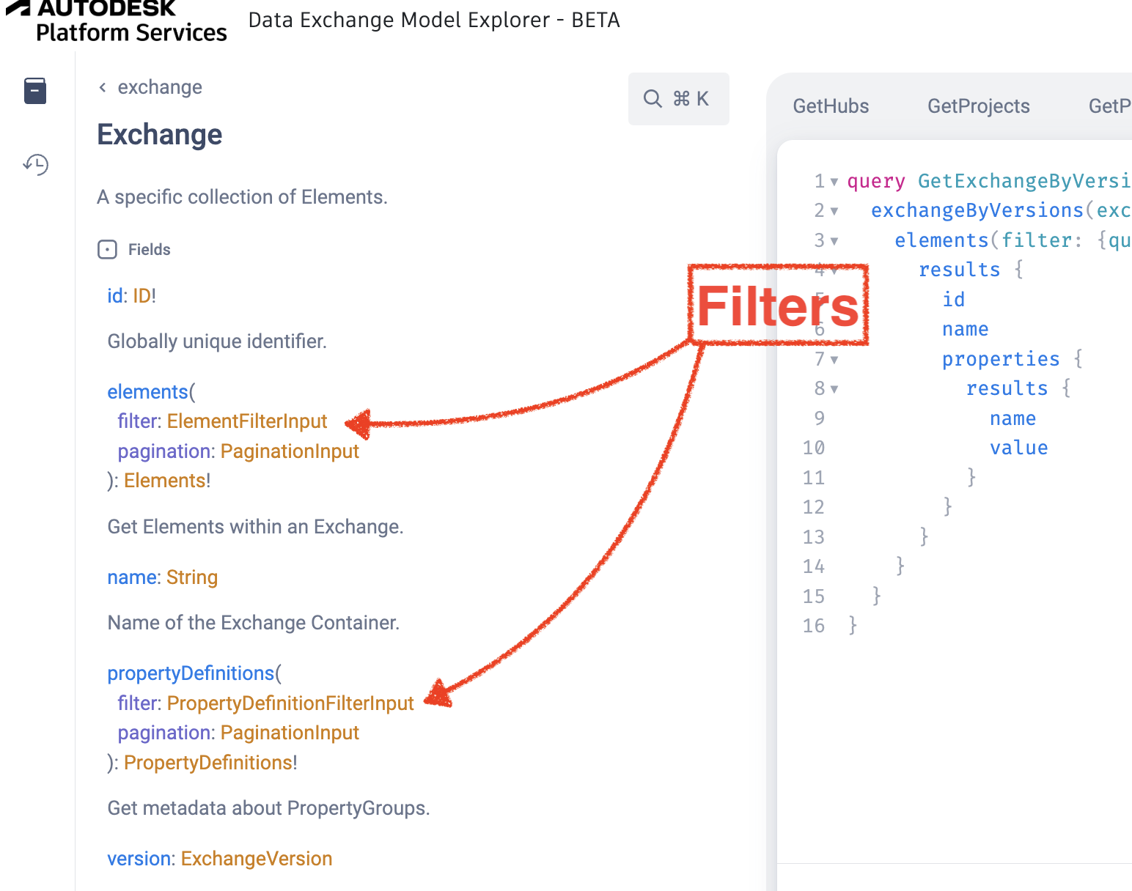Click 'name' in editor line 9

pos(1012,418)
